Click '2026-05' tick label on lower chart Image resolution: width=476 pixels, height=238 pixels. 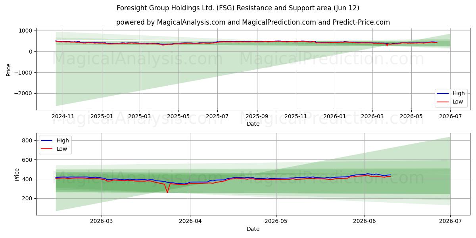pos(276,222)
